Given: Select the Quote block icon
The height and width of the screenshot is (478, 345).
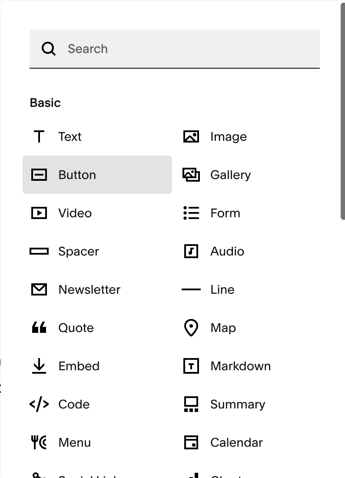Looking at the screenshot, I should 39,328.
